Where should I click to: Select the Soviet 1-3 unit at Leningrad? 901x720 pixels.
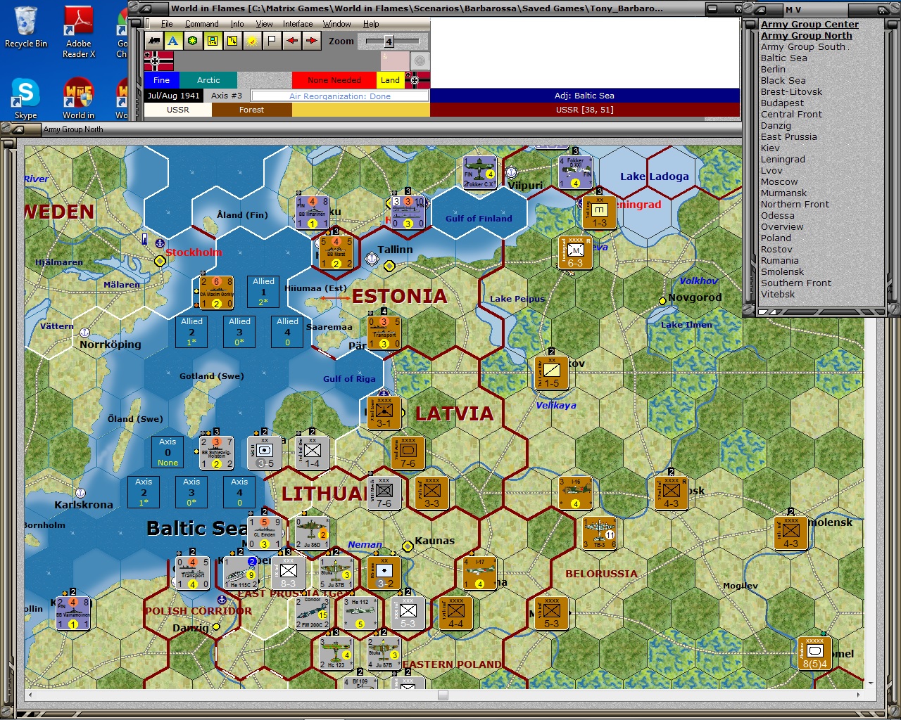point(599,213)
